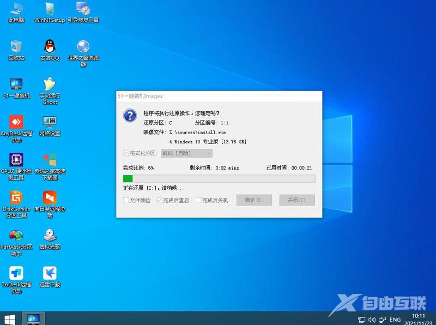Select the Windows 10 专业版 [13.76 GB] text
This screenshot has width=436, height=325.
tap(208, 142)
